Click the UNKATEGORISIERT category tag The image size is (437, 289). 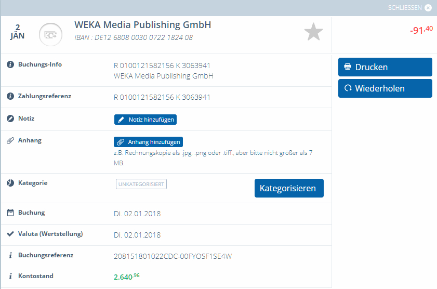click(x=141, y=184)
